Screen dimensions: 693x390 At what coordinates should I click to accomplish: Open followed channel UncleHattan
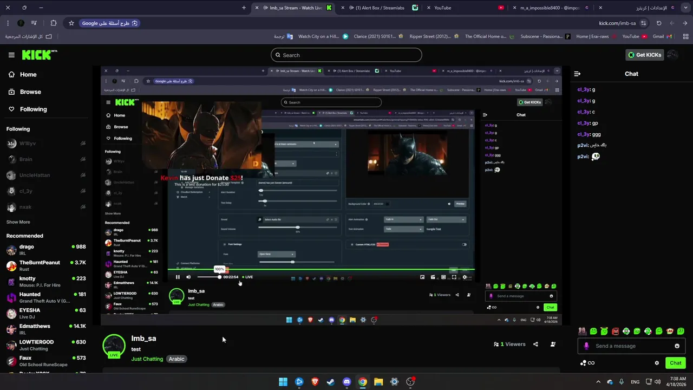click(45, 175)
